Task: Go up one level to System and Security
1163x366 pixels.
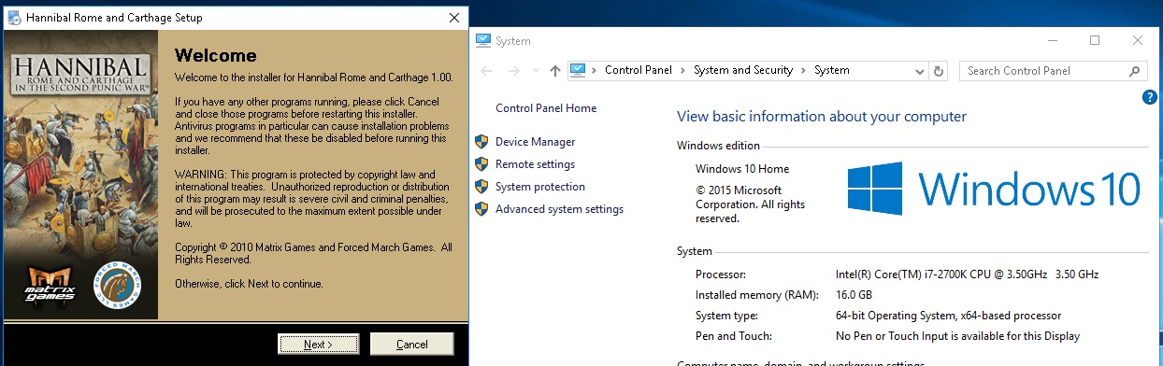Action: (x=555, y=71)
